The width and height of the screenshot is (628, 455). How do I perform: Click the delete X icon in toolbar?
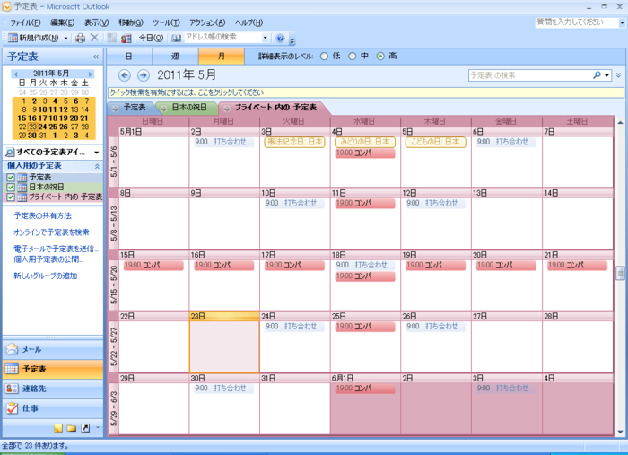click(94, 38)
